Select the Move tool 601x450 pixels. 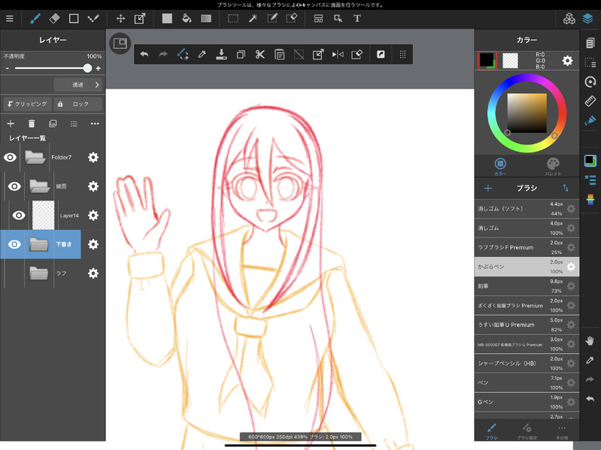pyautogui.click(x=121, y=18)
